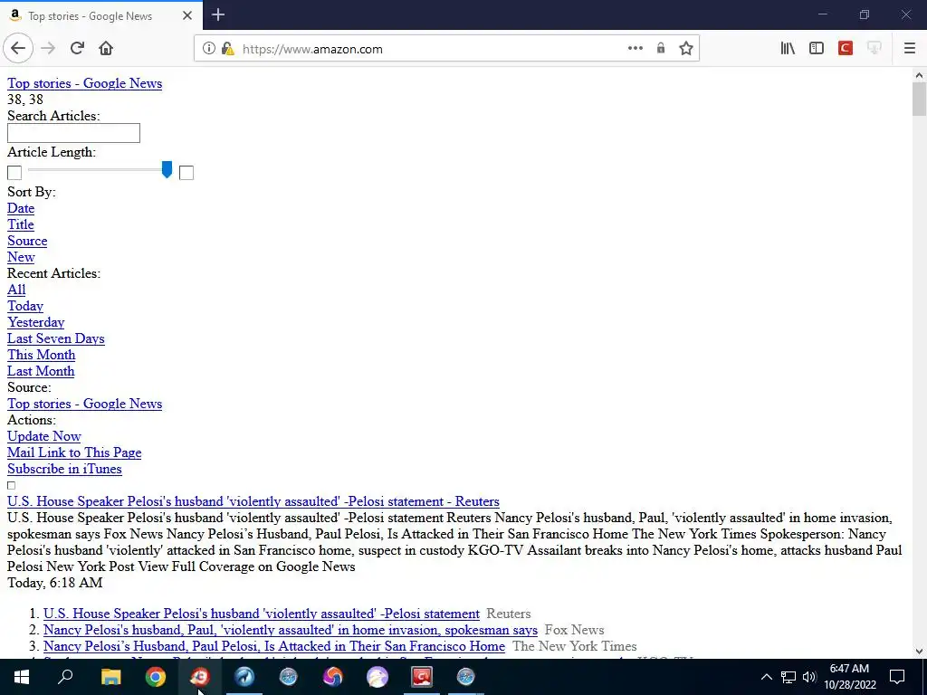Show All recent articles
This screenshot has height=695, width=927.
coord(16,290)
